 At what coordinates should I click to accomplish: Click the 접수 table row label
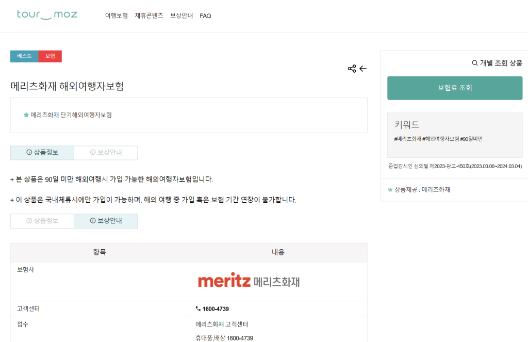pos(23,324)
